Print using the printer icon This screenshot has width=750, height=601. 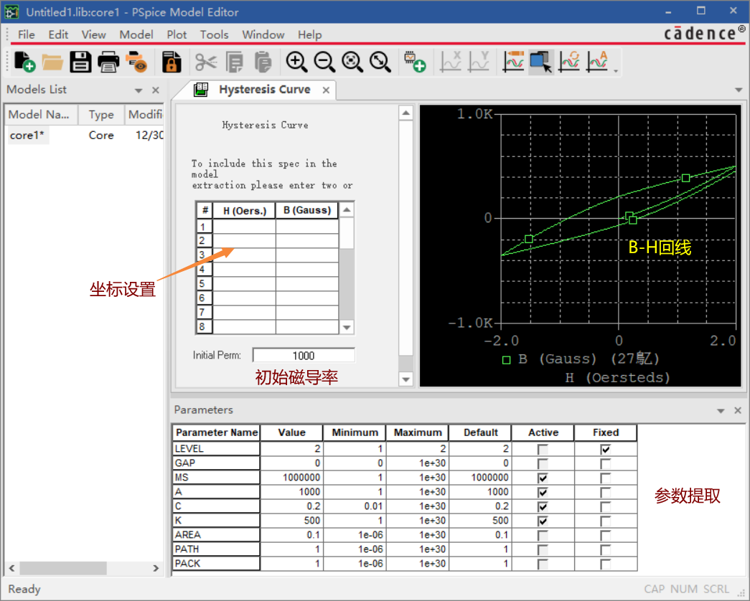[x=108, y=62]
